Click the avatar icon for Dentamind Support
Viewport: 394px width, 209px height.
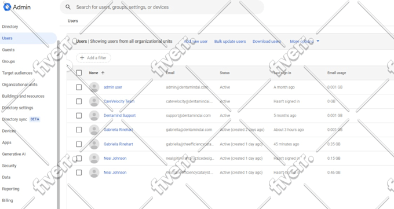(x=94, y=116)
